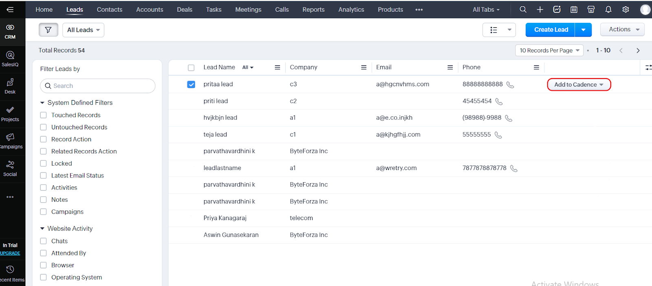Open the filter icon button
This screenshot has width=652, height=286.
(48, 30)
